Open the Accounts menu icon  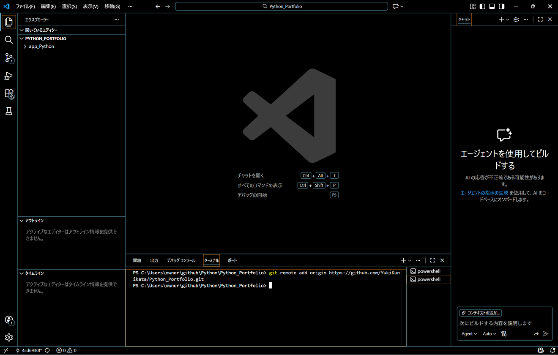pyautogui.click(x=9, y=320)
